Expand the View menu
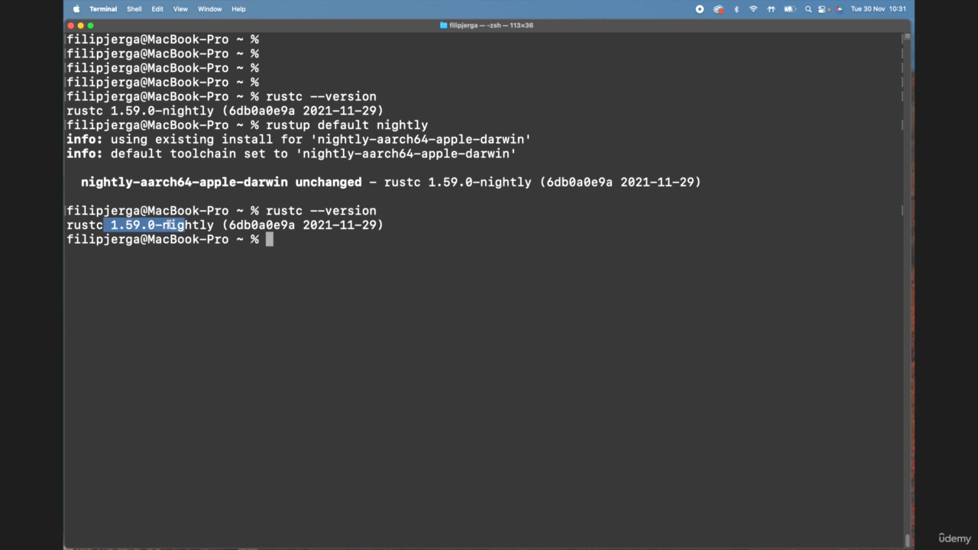The image size is (978, 550). click(180, 9)
